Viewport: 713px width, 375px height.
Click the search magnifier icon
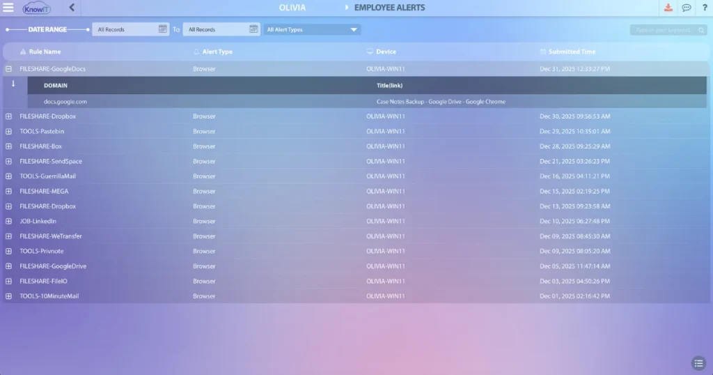pyautogui.click(x=702, y=30)
